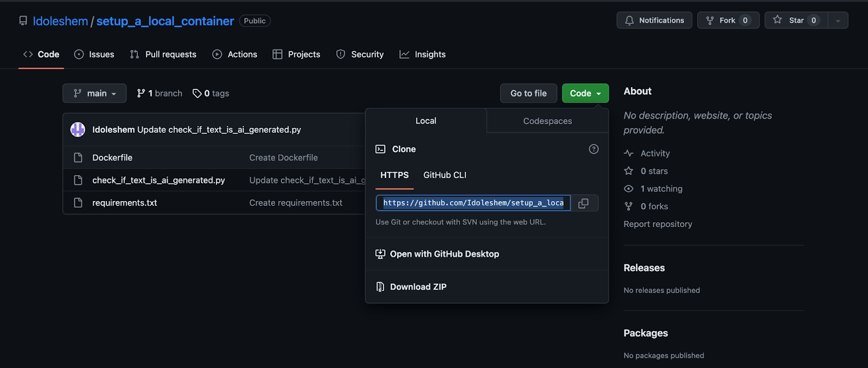Expand the main branch dropdown
Image resolution: width=868 pixels, height=368 pixels.
94,93
